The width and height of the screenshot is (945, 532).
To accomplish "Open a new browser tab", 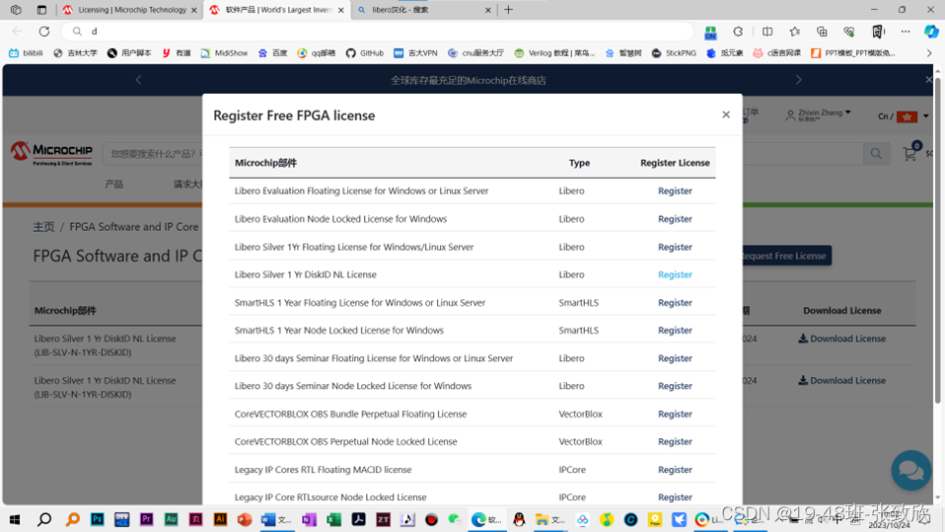I will click(x=509, y=10).
